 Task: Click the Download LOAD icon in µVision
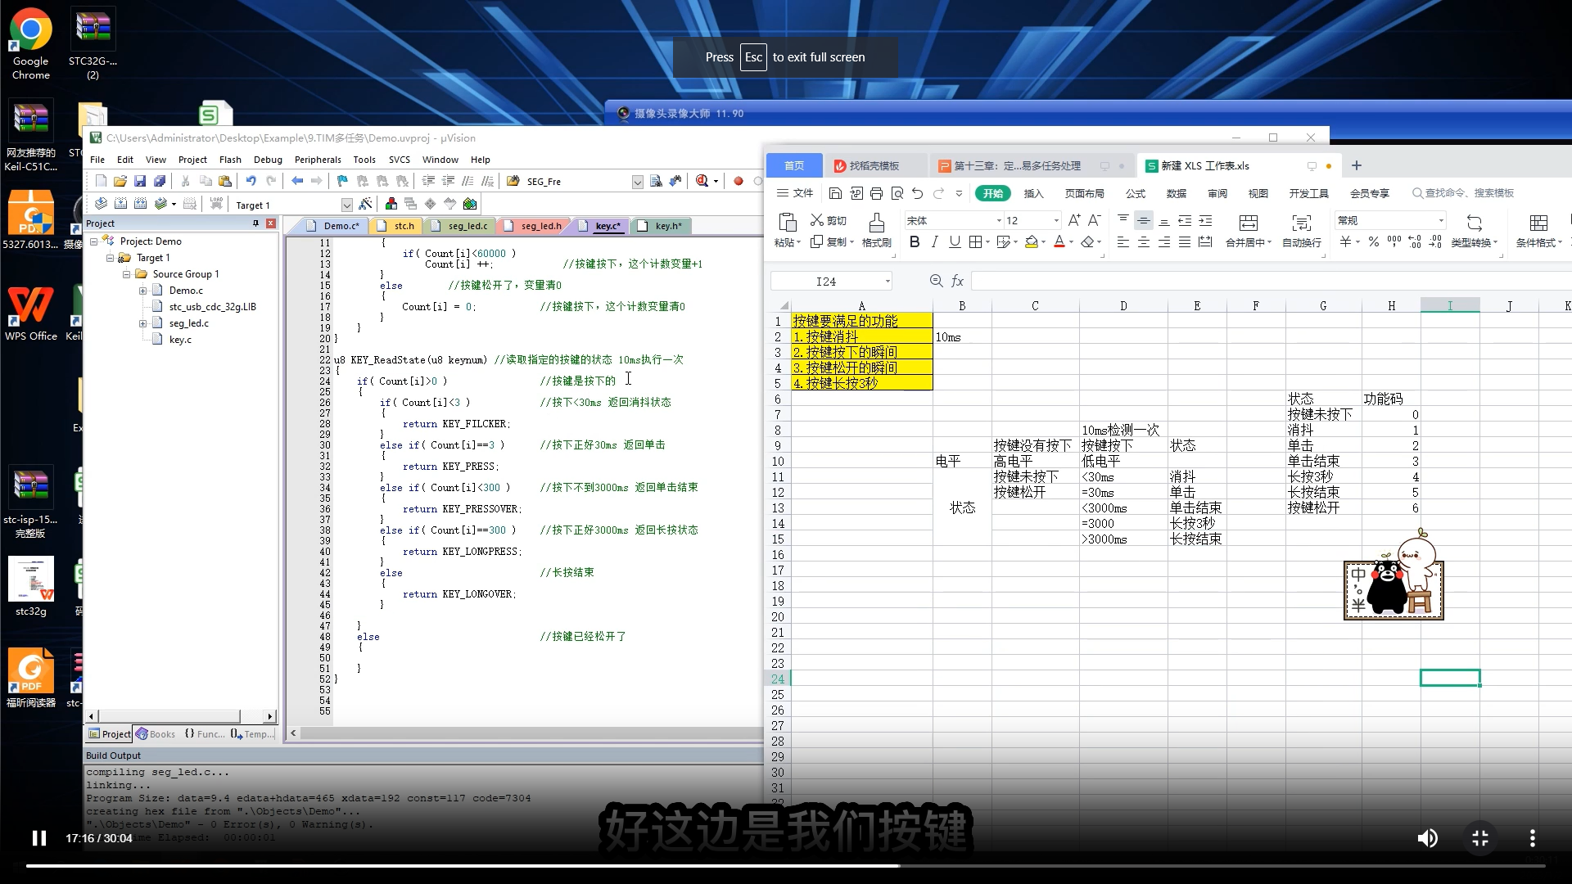[216, 204]
